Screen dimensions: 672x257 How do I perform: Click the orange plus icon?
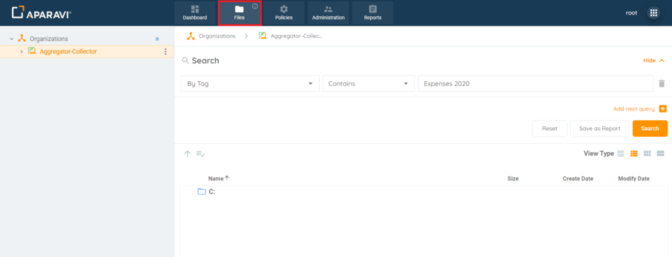(663, 109)
